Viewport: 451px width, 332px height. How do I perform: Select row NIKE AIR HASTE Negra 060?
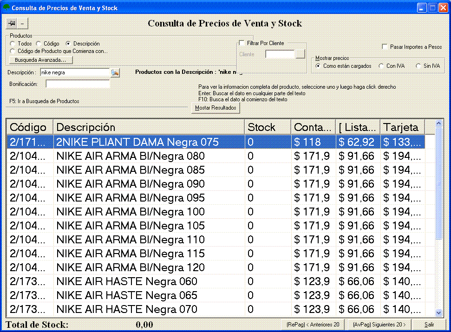coord(216,281)
